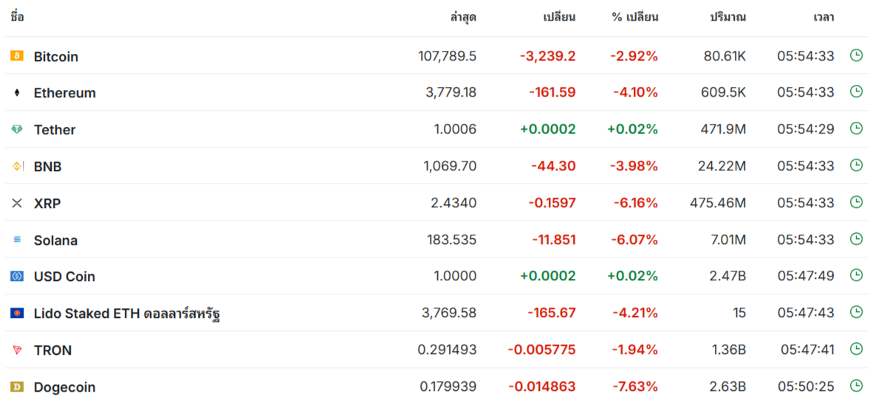Open the Bitcoin link

pyautogui.click(x=56, y=57)
